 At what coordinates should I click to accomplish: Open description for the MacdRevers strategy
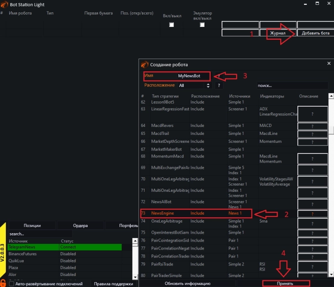(x=312, y=126)
